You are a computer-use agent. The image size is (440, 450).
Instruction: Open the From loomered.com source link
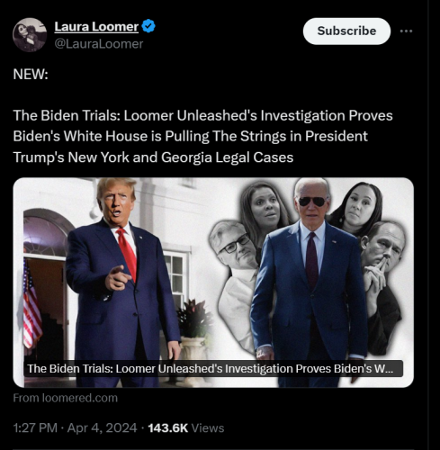click(66, 398)
